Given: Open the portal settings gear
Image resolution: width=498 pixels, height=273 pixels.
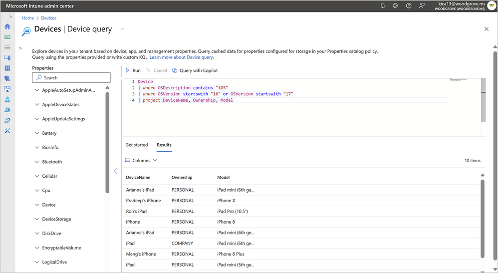Looking at the screenshot, I should point(396,5).
